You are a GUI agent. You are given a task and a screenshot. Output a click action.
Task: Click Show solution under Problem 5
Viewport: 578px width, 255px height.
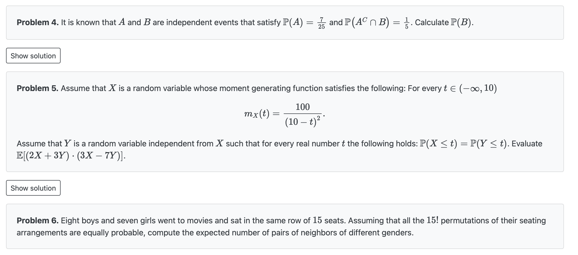pyautogui.click(x=33, y=188)
